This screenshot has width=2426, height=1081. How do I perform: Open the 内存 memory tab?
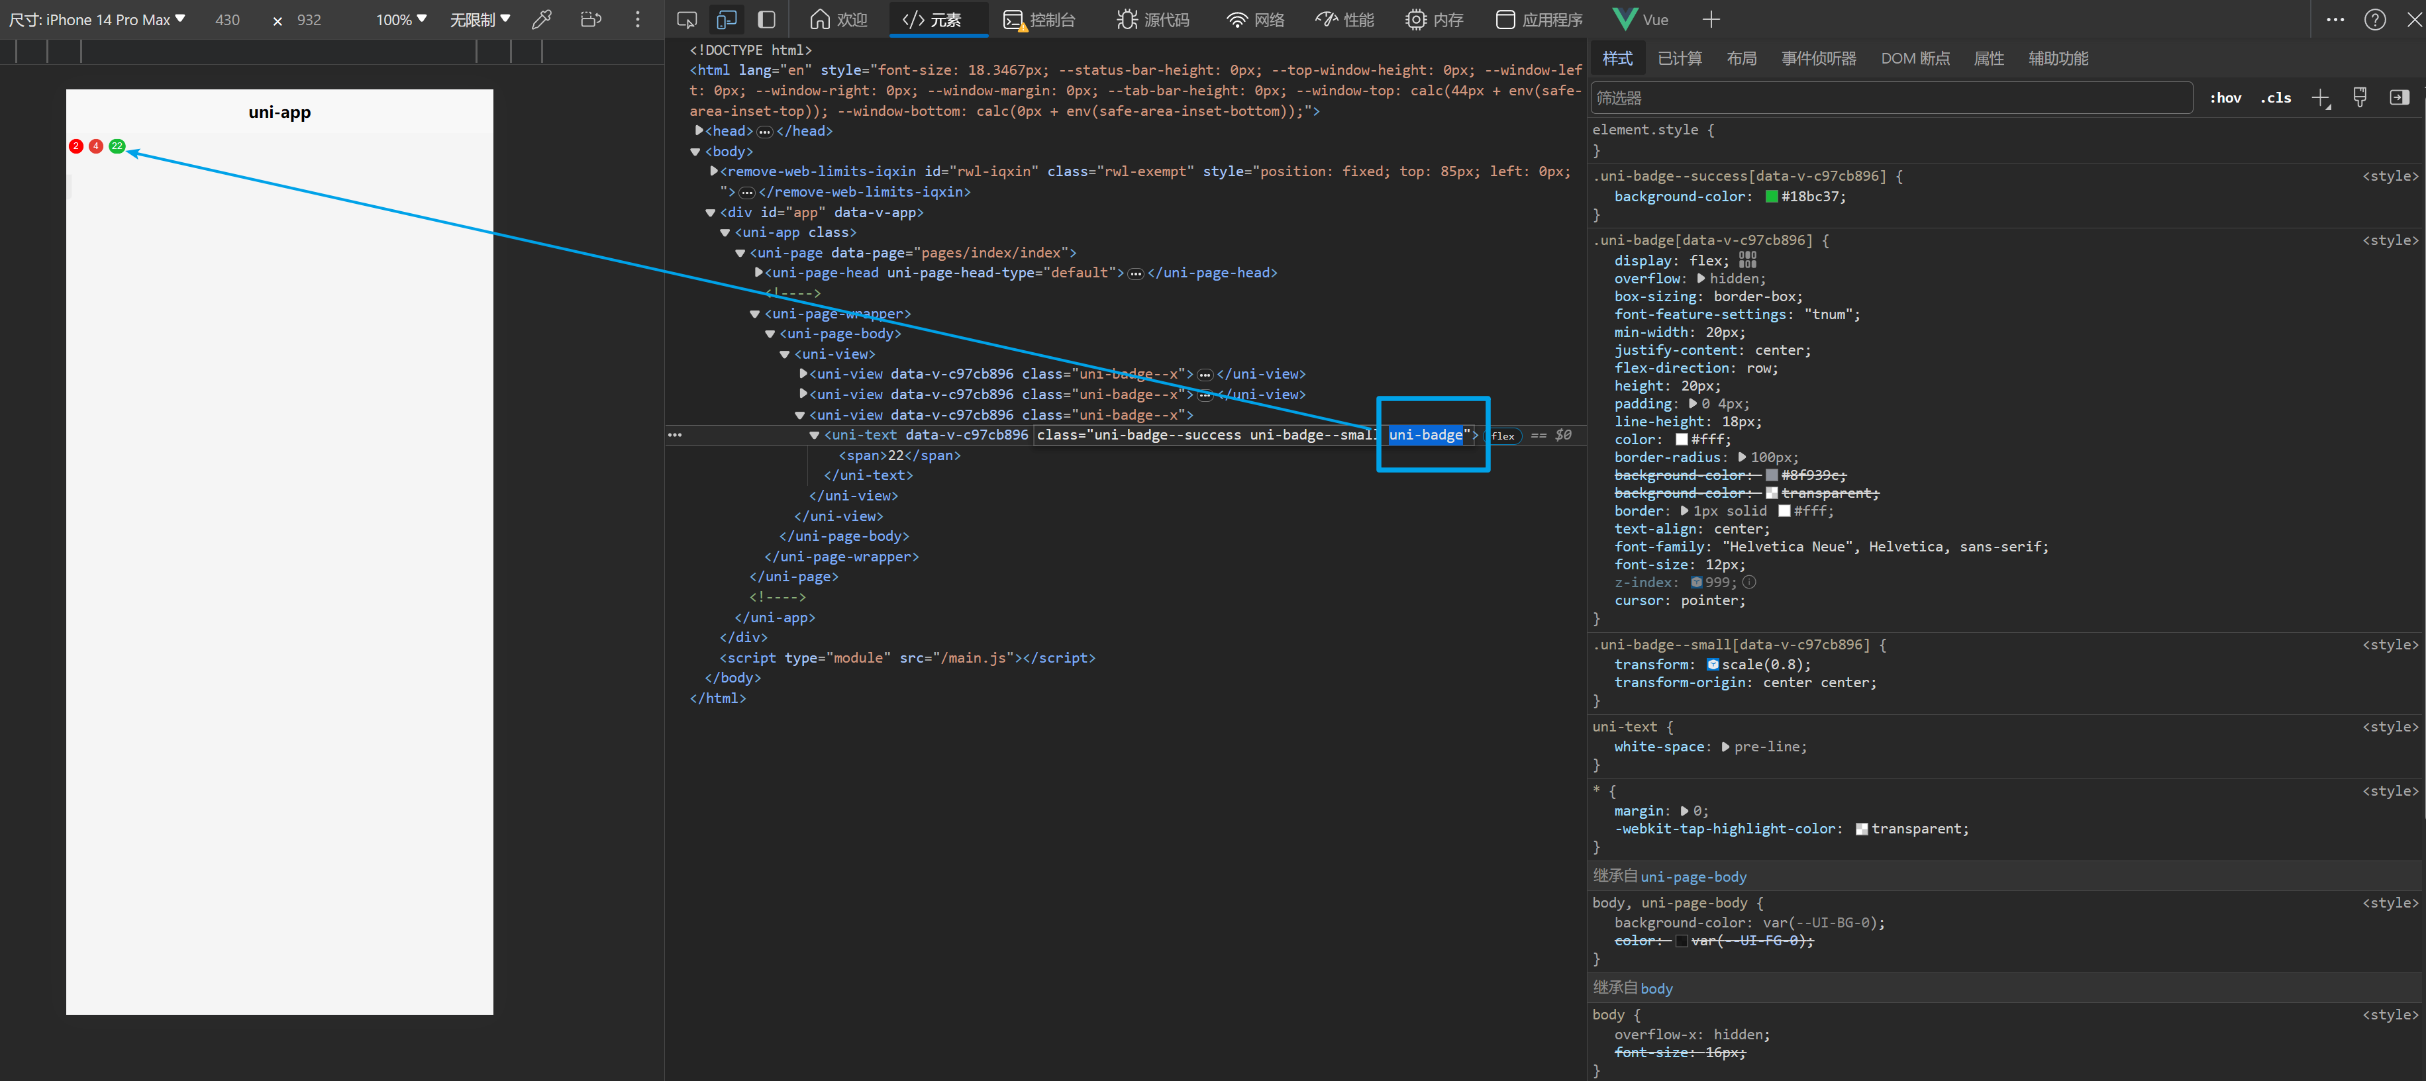tap(1435, 20)
